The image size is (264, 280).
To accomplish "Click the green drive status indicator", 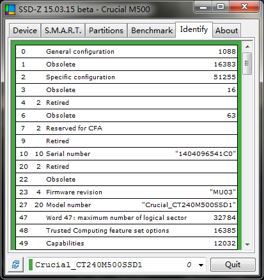I will 31,265.
